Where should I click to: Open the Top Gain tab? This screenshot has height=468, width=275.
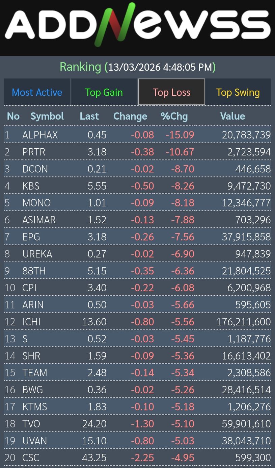pyautogui.click(x=104, y=92)
